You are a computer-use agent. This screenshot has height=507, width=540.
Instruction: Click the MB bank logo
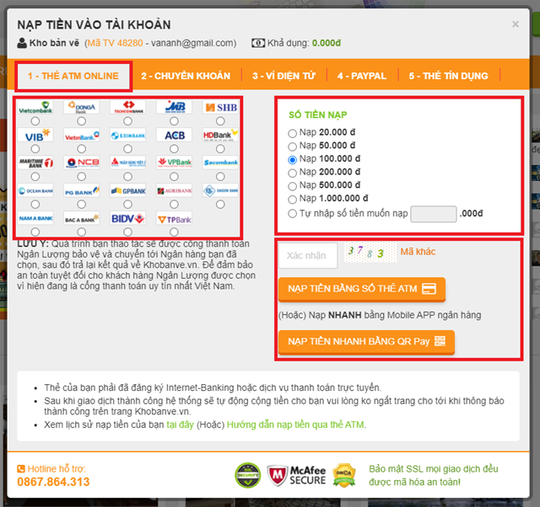pos(174,107)
